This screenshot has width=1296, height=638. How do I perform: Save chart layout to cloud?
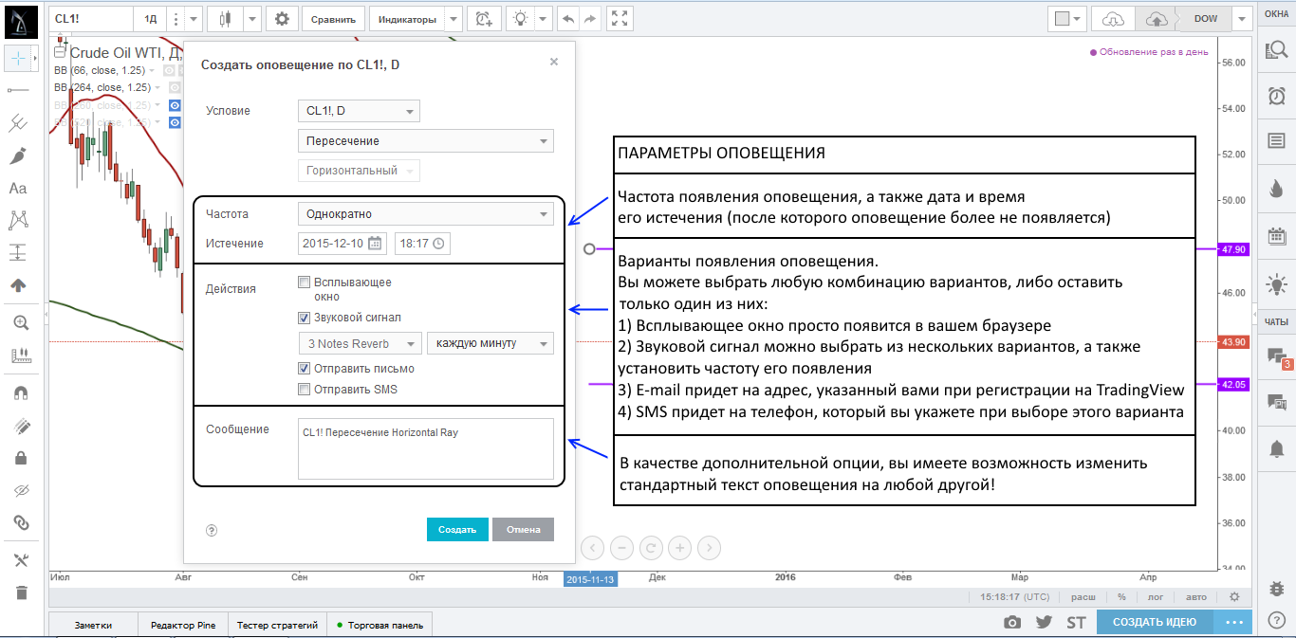pyautogui.click(x=1157, y=19)
